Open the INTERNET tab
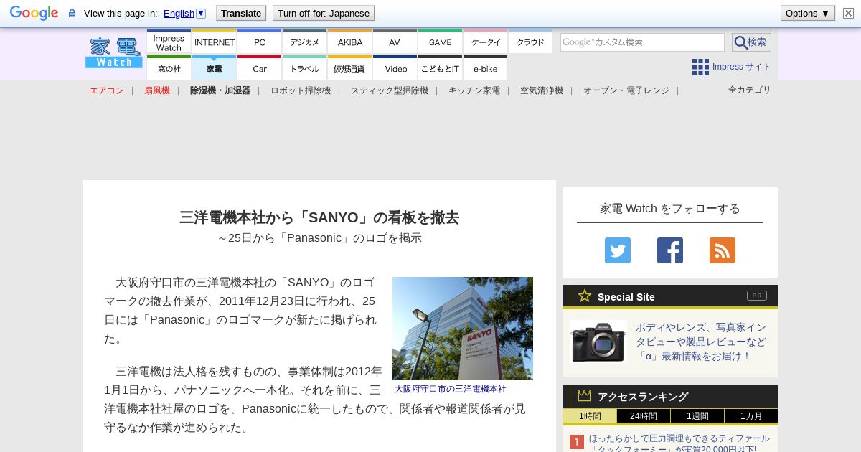861x452 pixels. [x=215, y=42]
